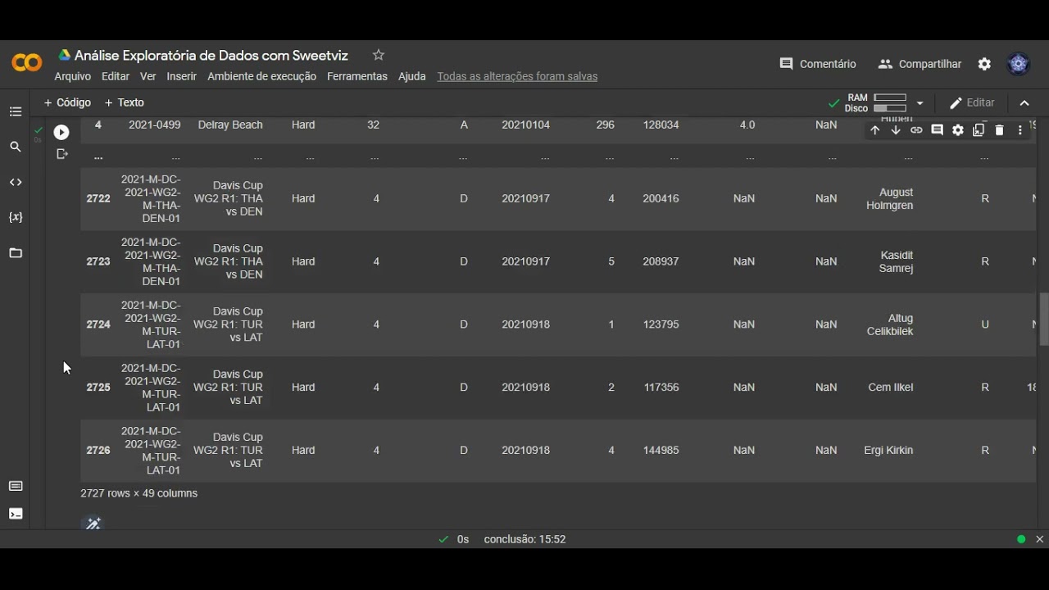
Task: Open the RAM and Disk resource indicator
Action: (x=876, y=102)
